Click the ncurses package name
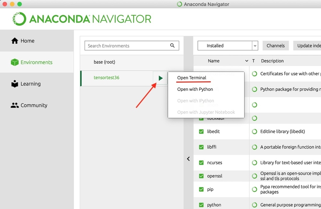The height and width of the screenshot is (209, 321). 214,162
